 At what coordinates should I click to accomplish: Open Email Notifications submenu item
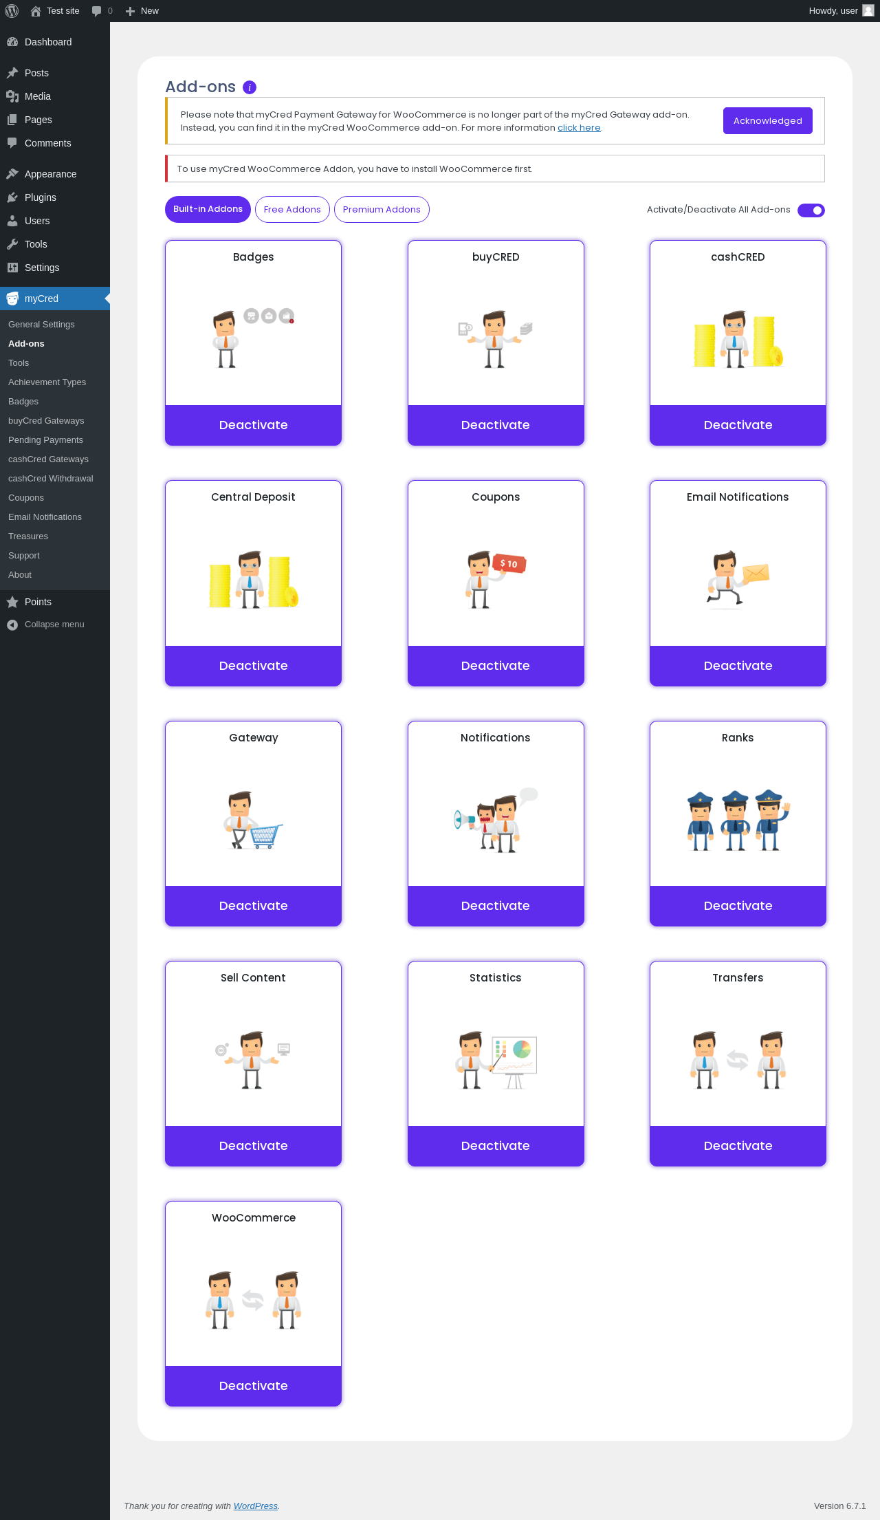(45, 517)
